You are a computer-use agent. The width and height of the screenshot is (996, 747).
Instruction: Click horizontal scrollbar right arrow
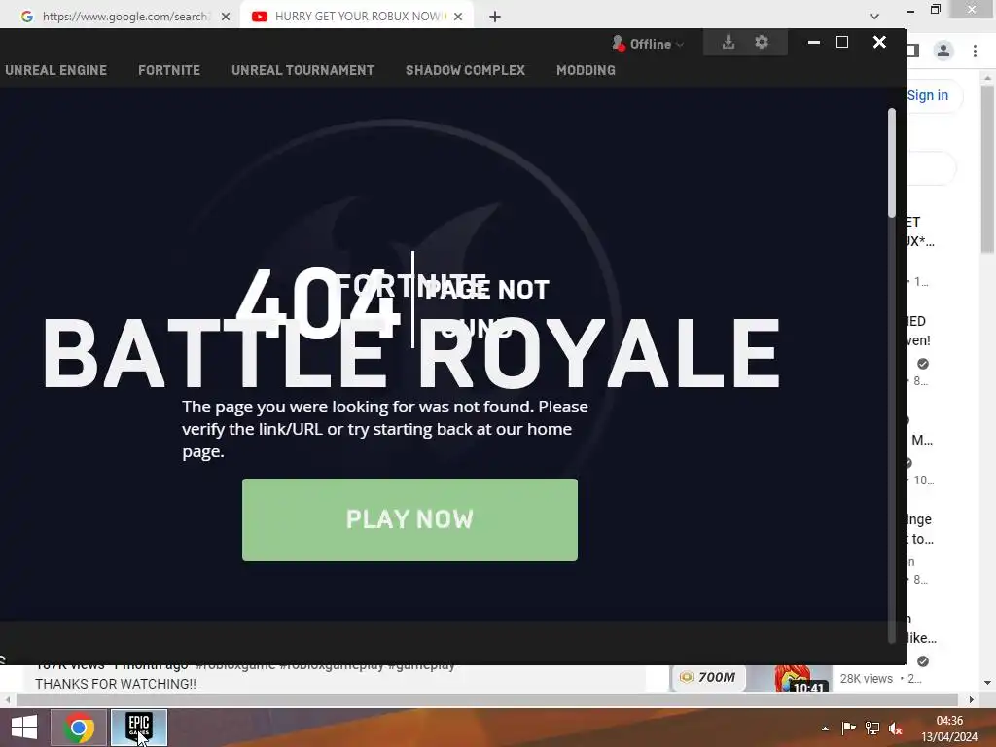[x=972, y=700]
